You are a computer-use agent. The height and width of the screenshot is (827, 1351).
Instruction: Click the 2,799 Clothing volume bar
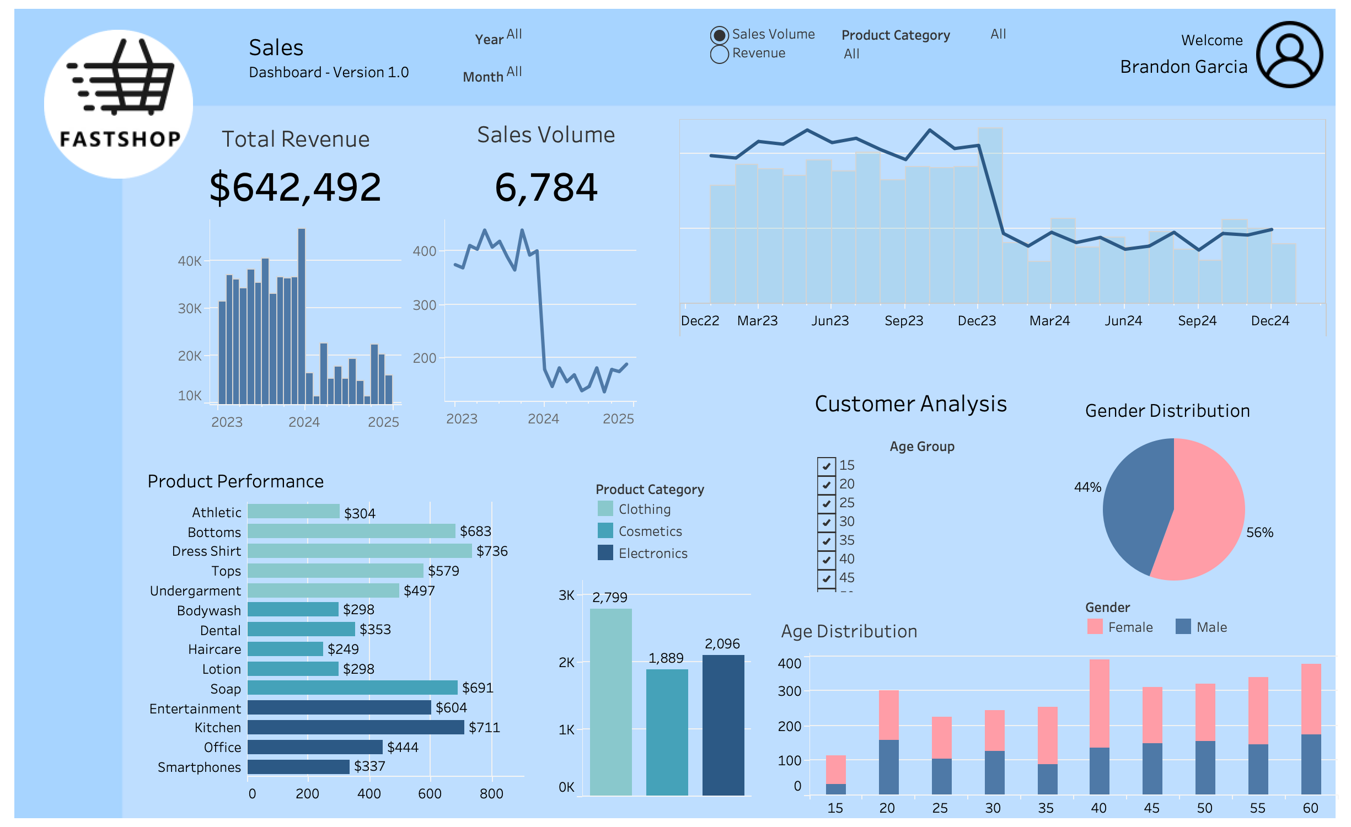[610, 701]
